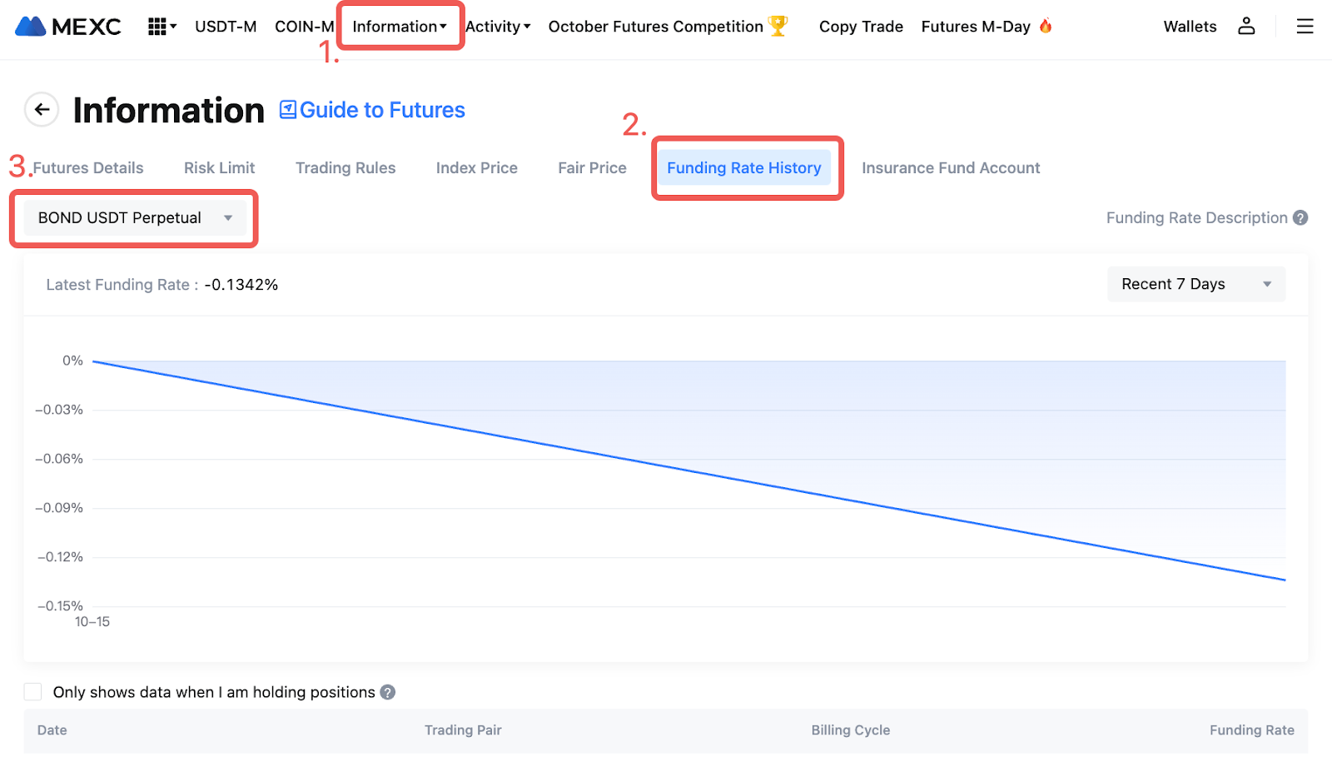Viewport: 1332px width, 772px height.
Task: Click the MEXC logo
Action: (68, 27)
